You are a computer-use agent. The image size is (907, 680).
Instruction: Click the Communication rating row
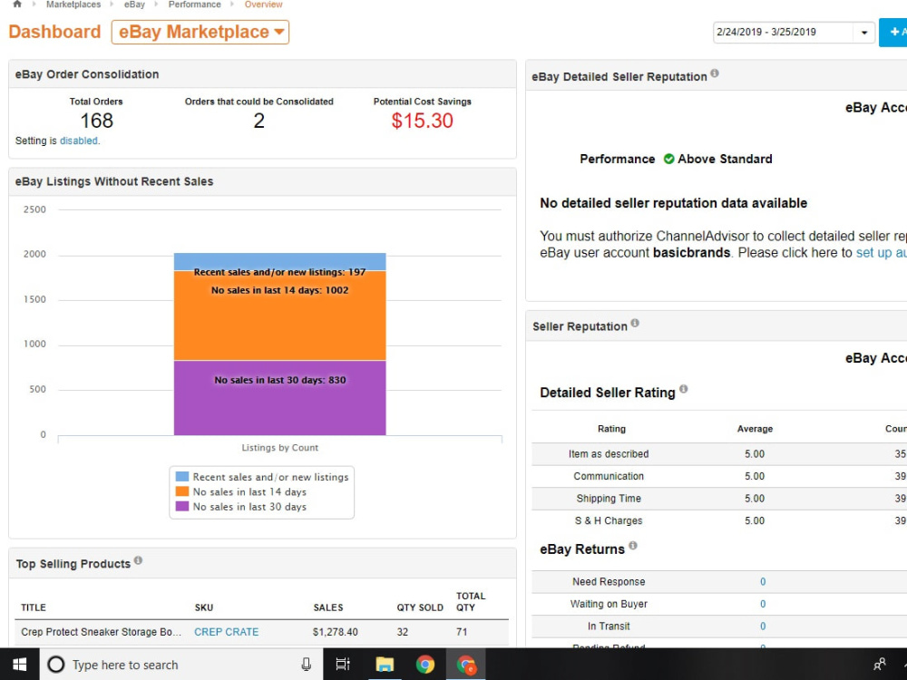(719, 477)
